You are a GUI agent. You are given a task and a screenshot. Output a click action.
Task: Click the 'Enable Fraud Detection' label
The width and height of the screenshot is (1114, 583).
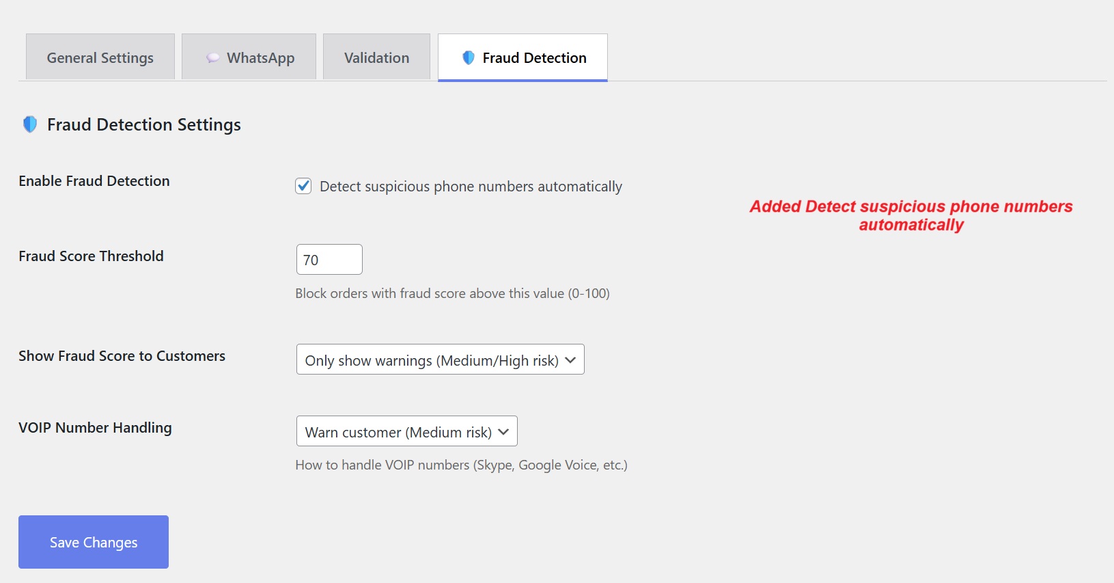coord(94,181)
